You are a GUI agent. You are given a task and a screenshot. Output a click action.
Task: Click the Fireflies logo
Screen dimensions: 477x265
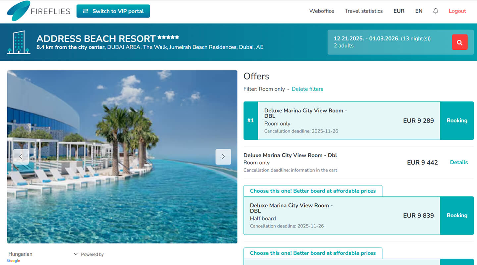point(38,11)
